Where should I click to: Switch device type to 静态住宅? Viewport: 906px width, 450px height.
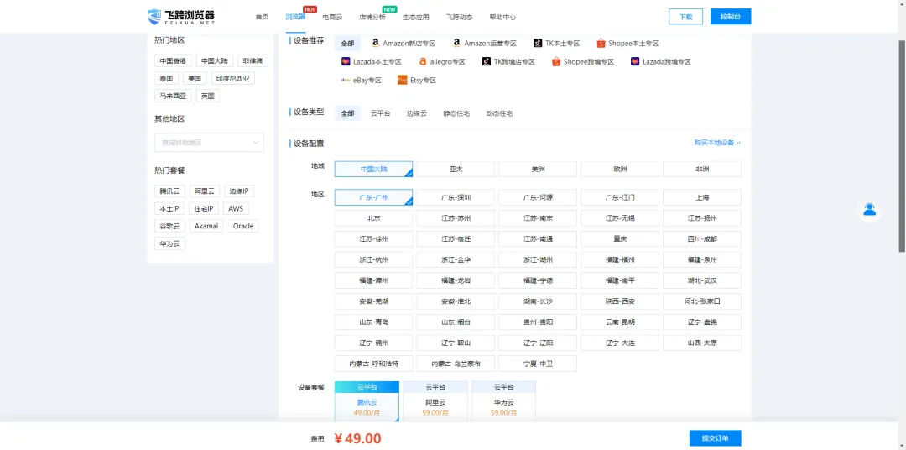pos(456,113)
